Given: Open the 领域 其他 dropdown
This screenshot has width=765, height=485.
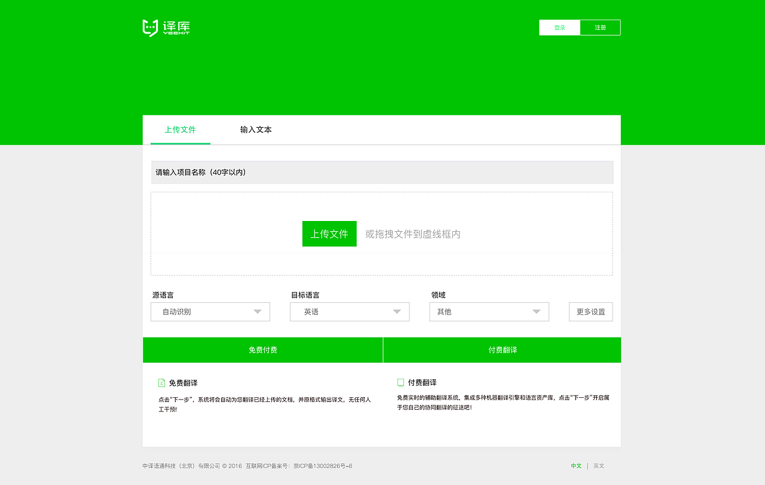Looking at the screenshot, I should [489, 312].
